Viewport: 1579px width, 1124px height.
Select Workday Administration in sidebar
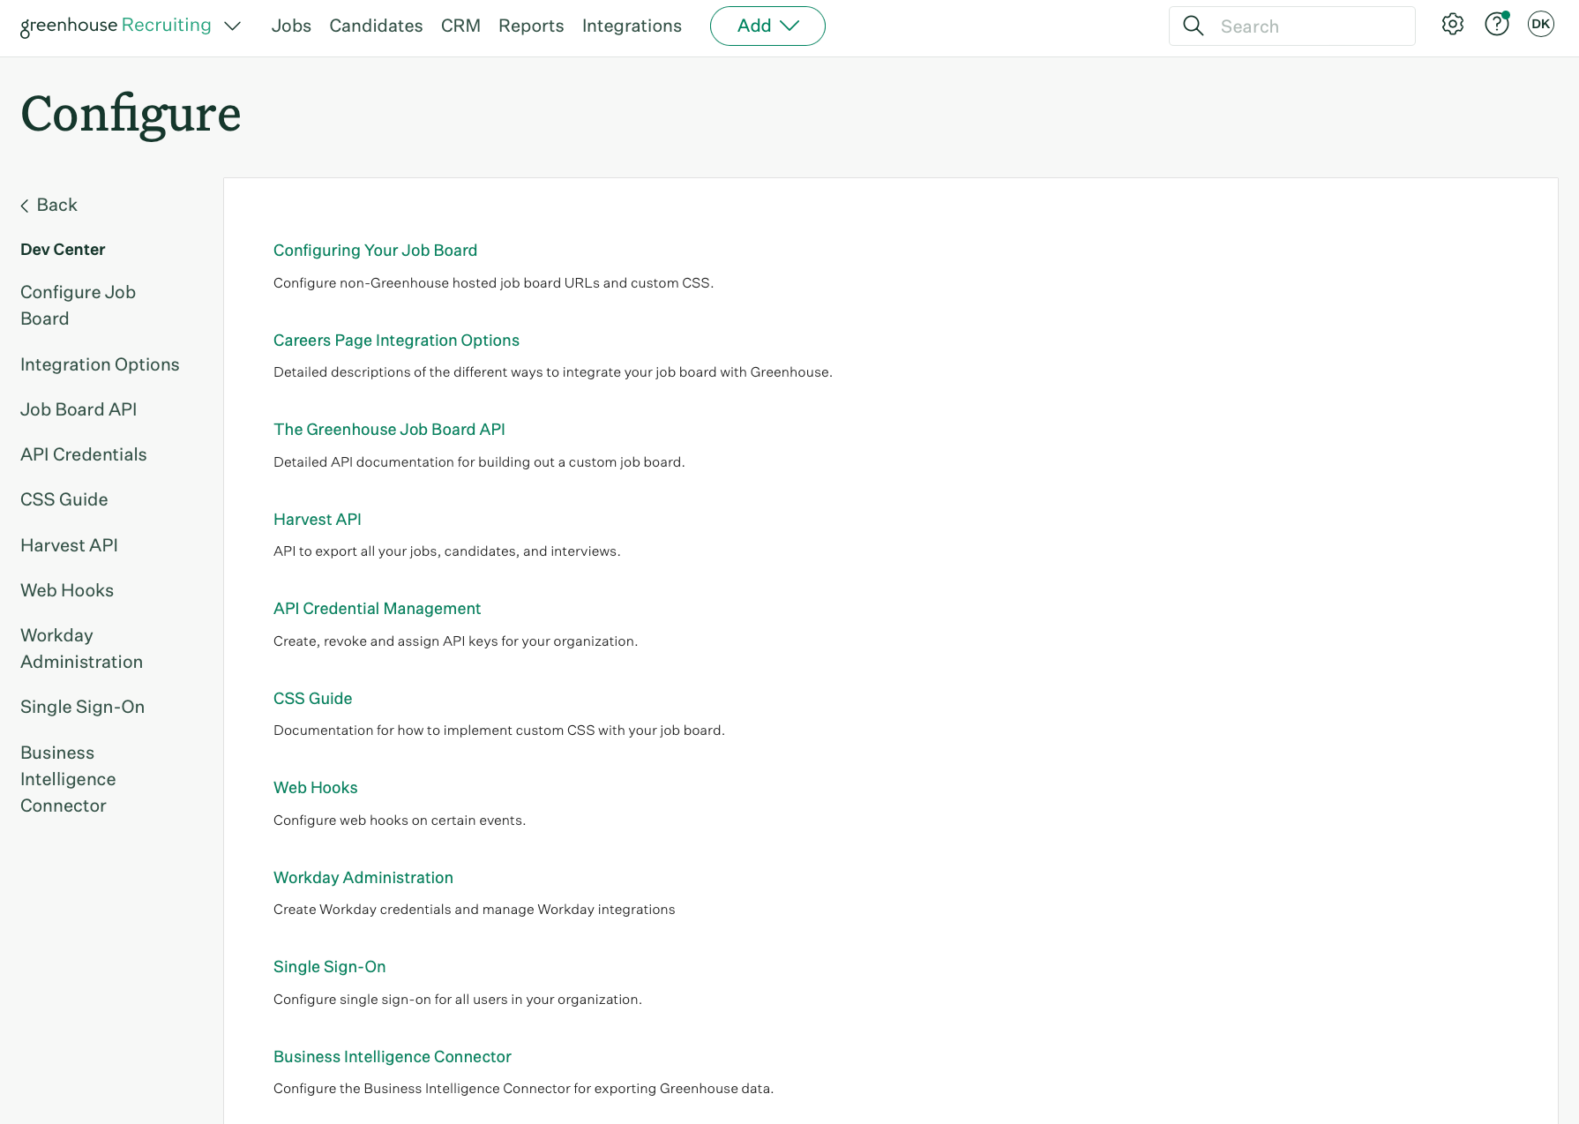81,648
